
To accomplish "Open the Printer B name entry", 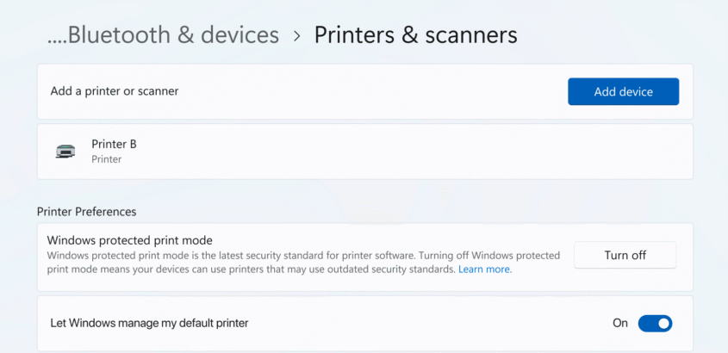I will (114, 144).
